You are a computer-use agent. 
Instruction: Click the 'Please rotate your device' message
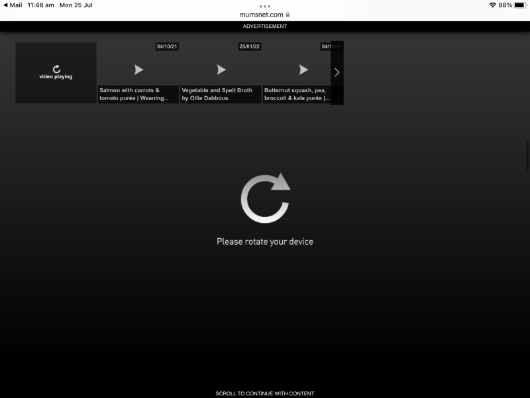(x=265, y=241)
